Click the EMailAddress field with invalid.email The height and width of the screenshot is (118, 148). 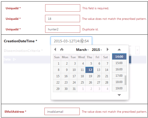point(62,111)
